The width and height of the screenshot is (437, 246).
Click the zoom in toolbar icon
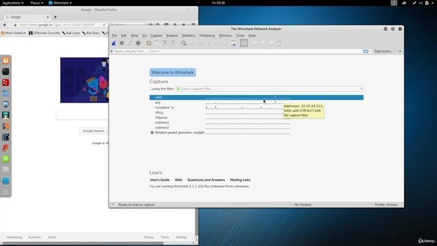coord(255,43)
